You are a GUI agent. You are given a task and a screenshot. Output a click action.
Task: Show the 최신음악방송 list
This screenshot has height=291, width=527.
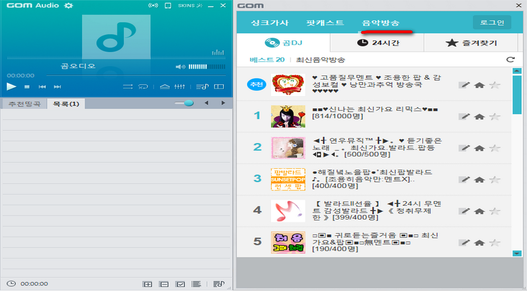click(320, 60)
